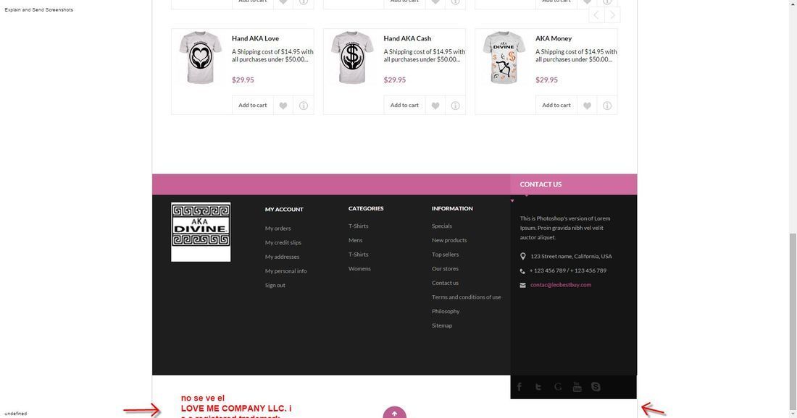Open Hand AKA Love shirt thumbnail

(x=201, y=57)
